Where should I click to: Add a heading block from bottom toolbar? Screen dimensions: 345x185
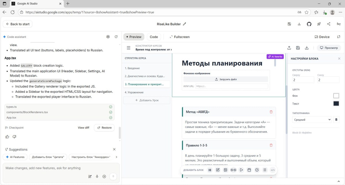[210, 170]
